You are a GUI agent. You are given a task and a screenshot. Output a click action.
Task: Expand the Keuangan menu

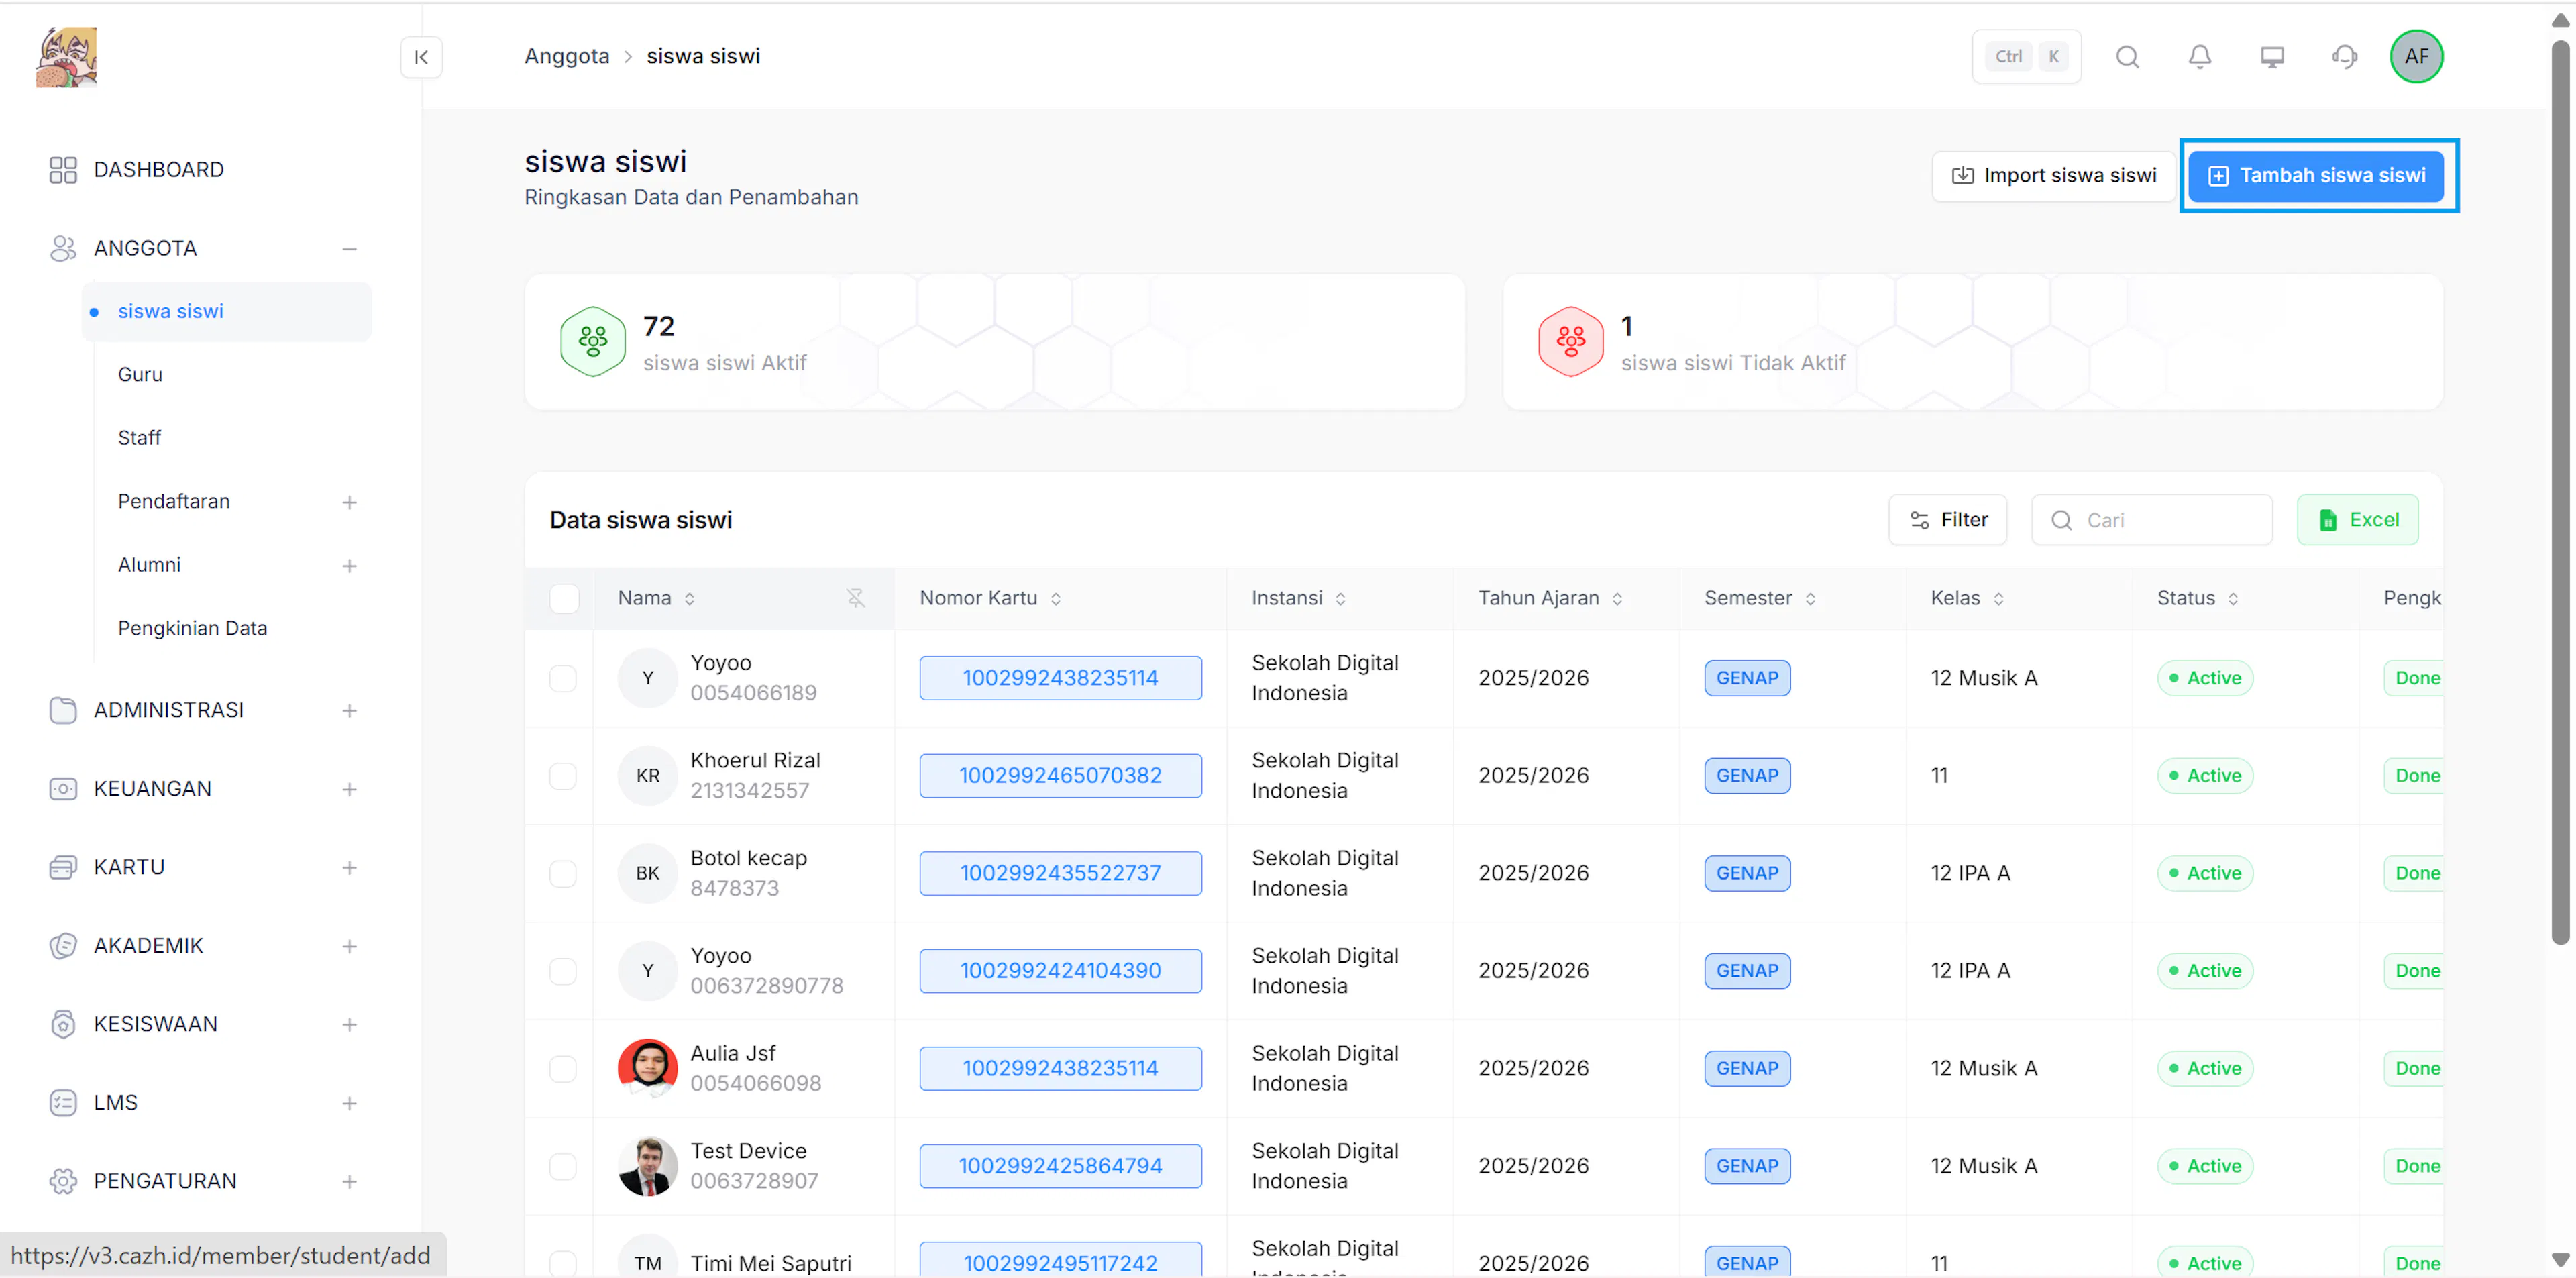click(349, 789)
